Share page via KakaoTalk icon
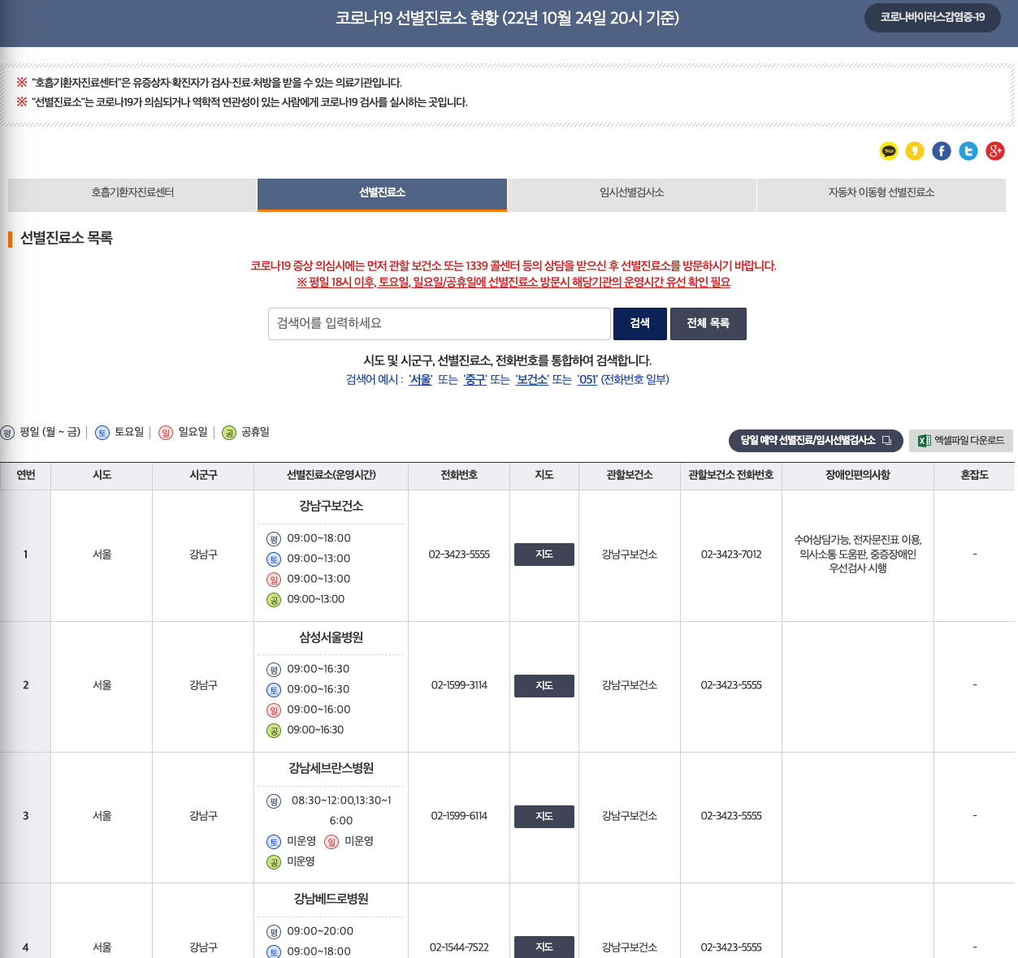Viewport: 1018px width, 958px height. [889, 151]
